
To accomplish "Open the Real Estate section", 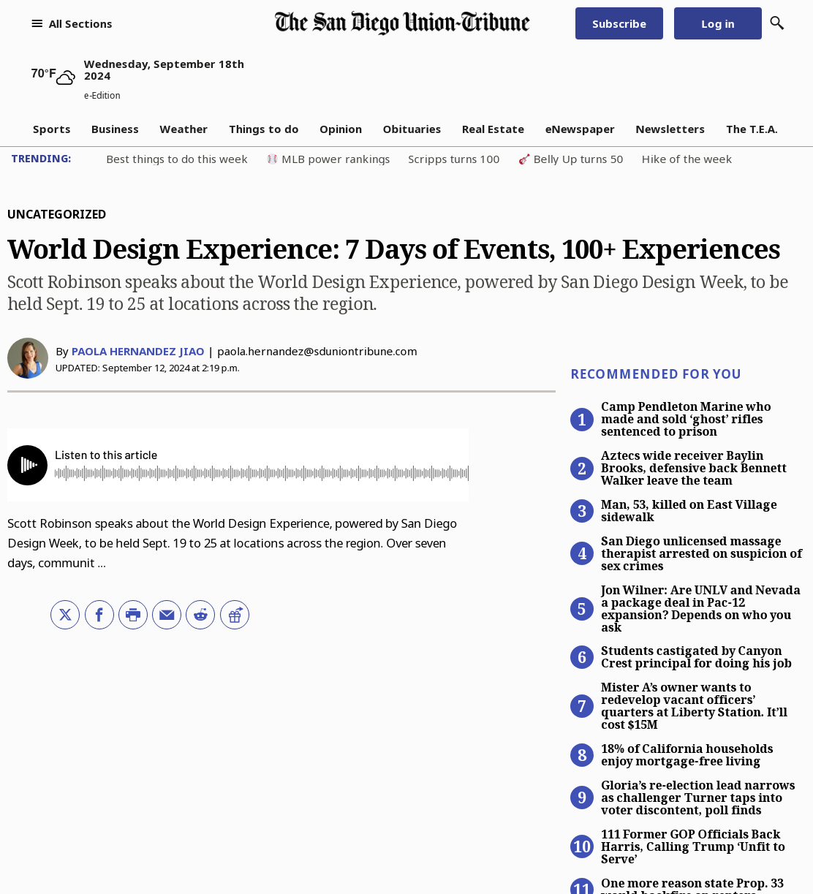I will (493, 129).
